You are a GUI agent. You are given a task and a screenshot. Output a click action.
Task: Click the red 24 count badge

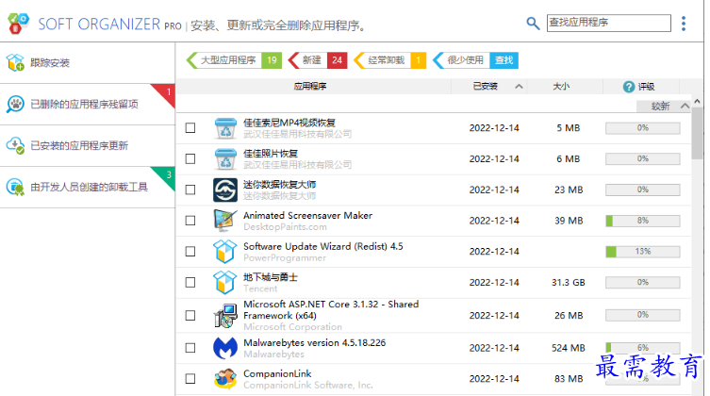coord(337,60)
